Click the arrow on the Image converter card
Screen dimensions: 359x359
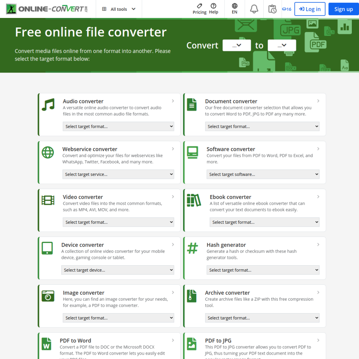[173, 292]
